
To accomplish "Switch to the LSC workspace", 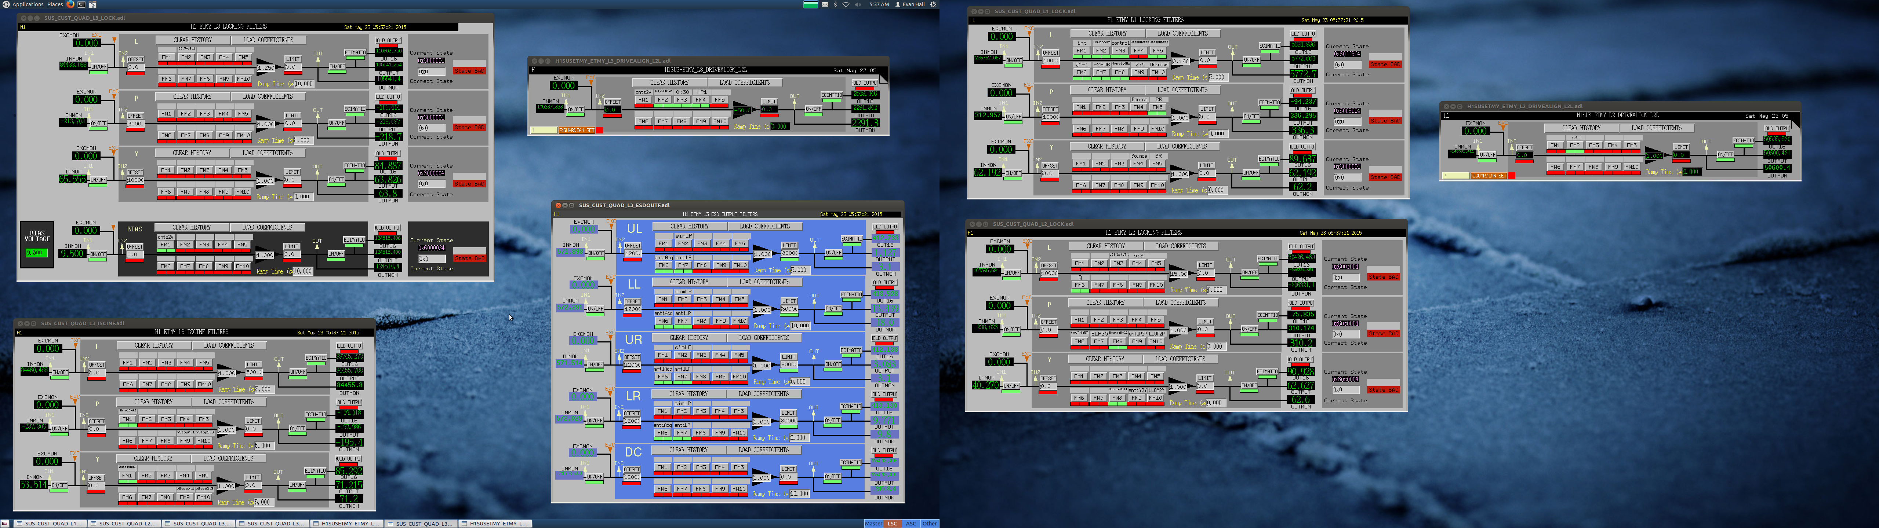I will click(892, 524).
